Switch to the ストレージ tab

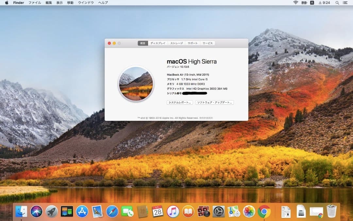[x=176, y=43]
